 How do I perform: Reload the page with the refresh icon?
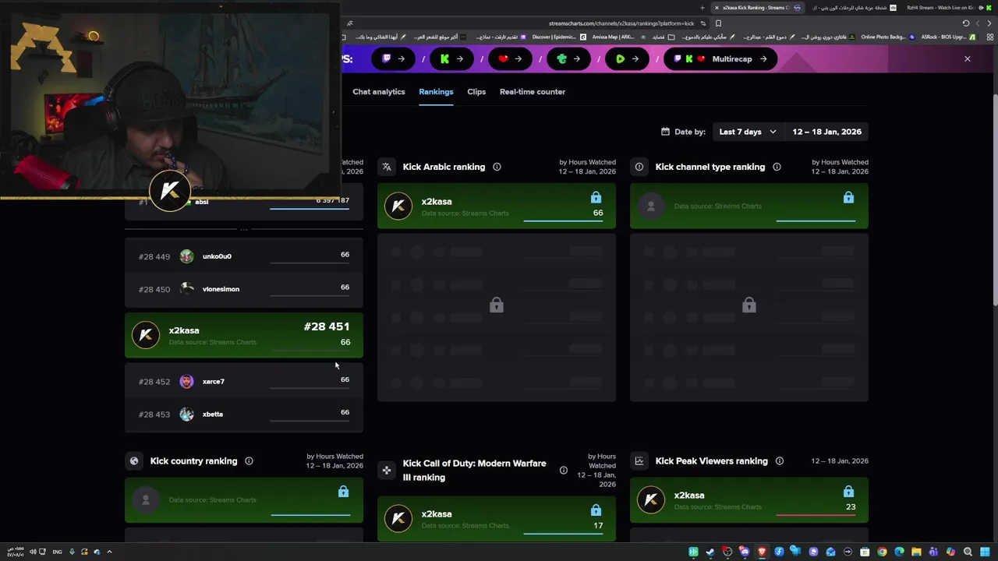point(966,23)
